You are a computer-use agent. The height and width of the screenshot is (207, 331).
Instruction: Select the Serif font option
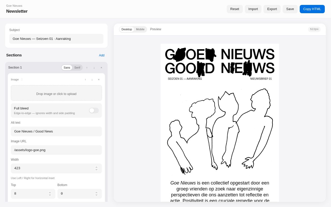point(77,68)
